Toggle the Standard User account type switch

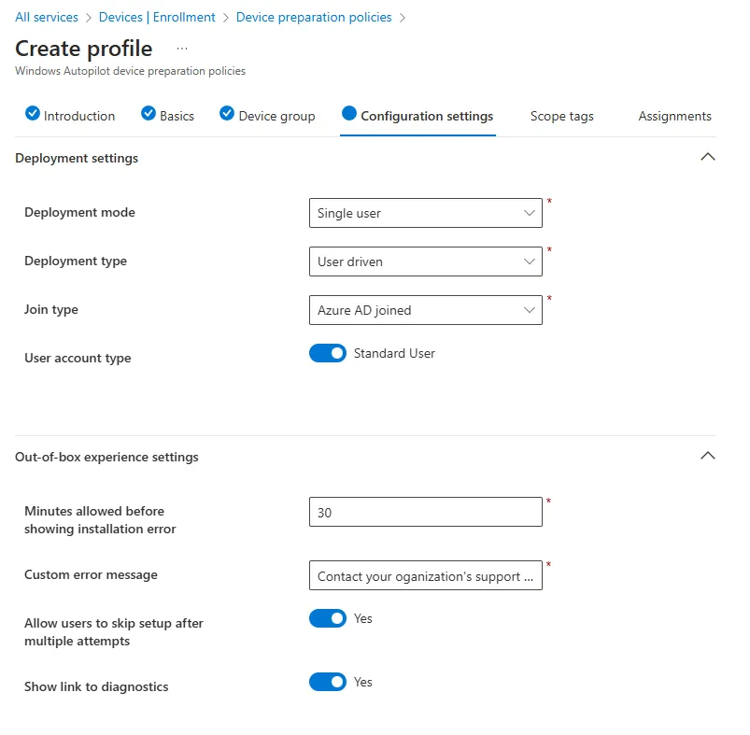328,354
